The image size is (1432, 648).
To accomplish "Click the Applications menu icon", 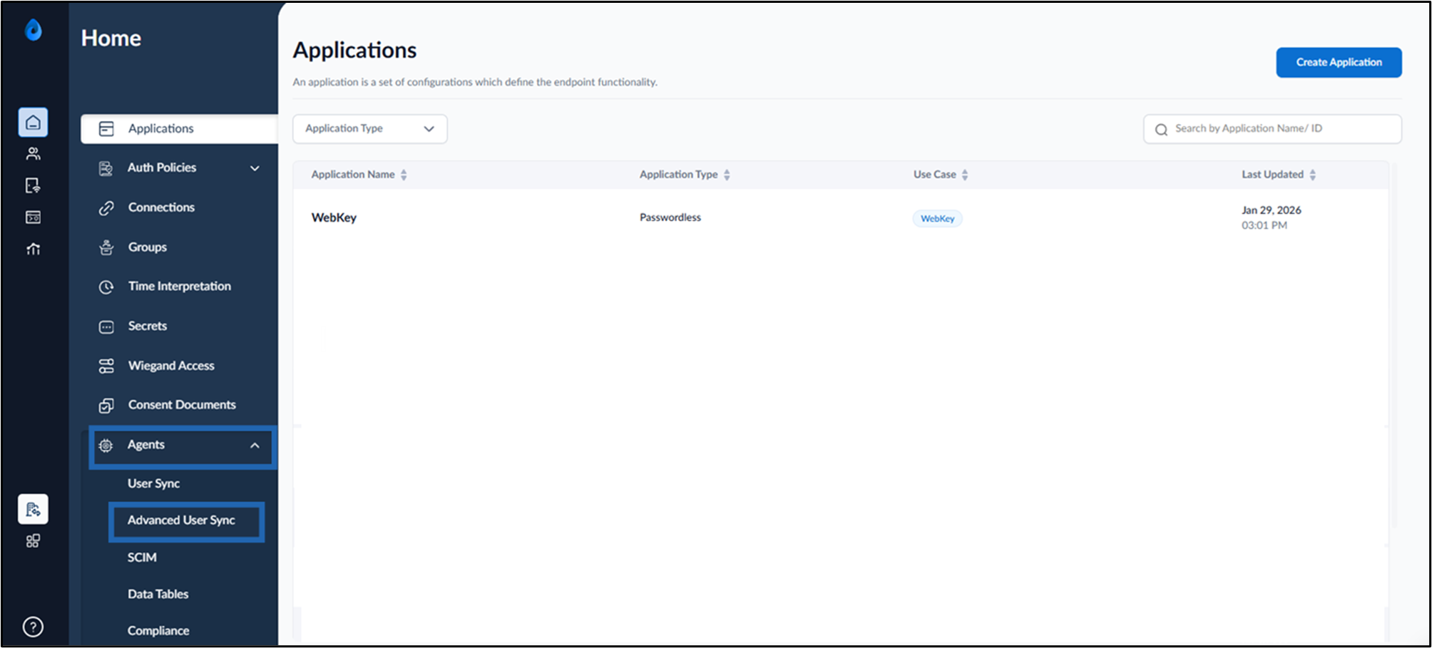I will [106, 128].
